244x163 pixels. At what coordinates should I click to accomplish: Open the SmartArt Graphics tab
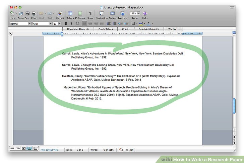149,29
